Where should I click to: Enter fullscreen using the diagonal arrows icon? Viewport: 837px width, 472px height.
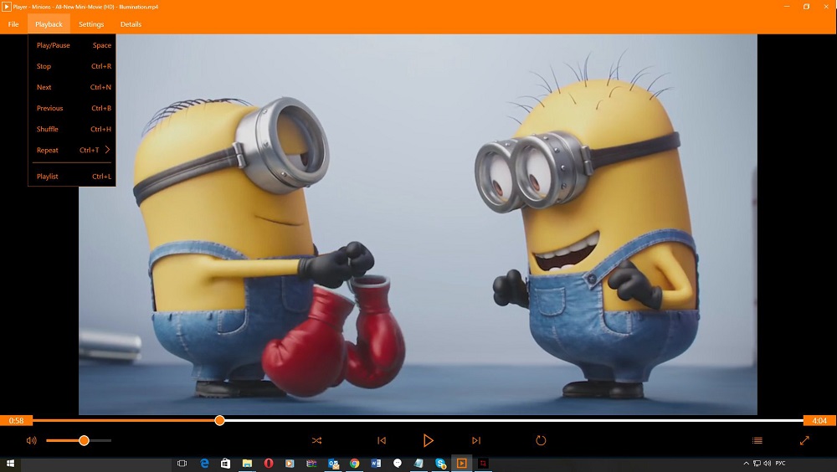(x=804, y=440)
